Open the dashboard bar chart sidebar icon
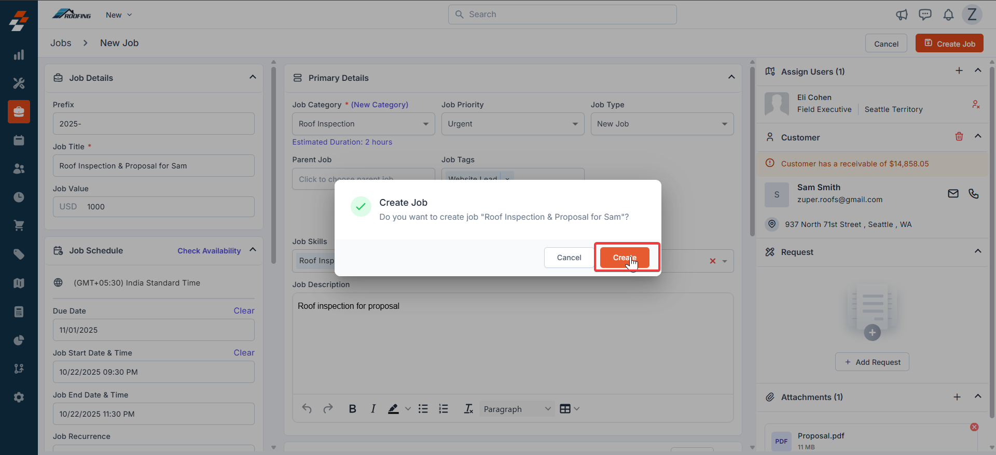 coord(19,55)
